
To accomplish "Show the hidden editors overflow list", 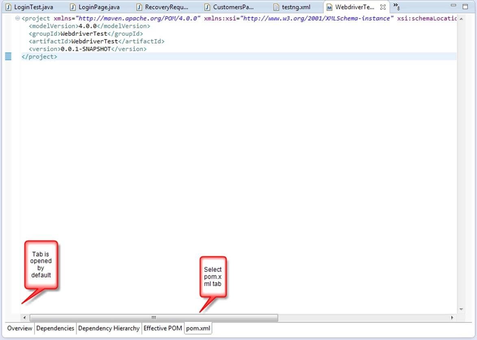I will coord(397,6).
